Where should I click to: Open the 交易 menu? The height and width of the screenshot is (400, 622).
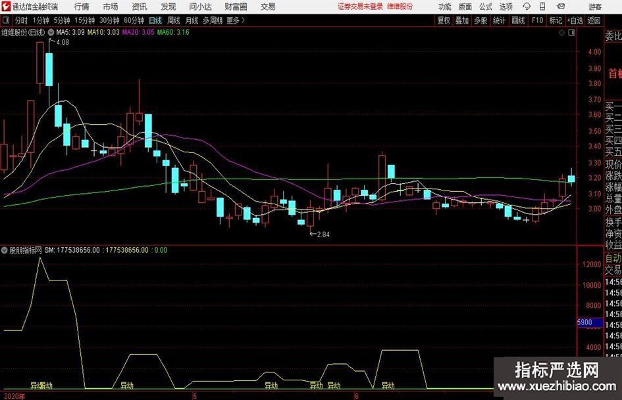(x=268, y=7)
